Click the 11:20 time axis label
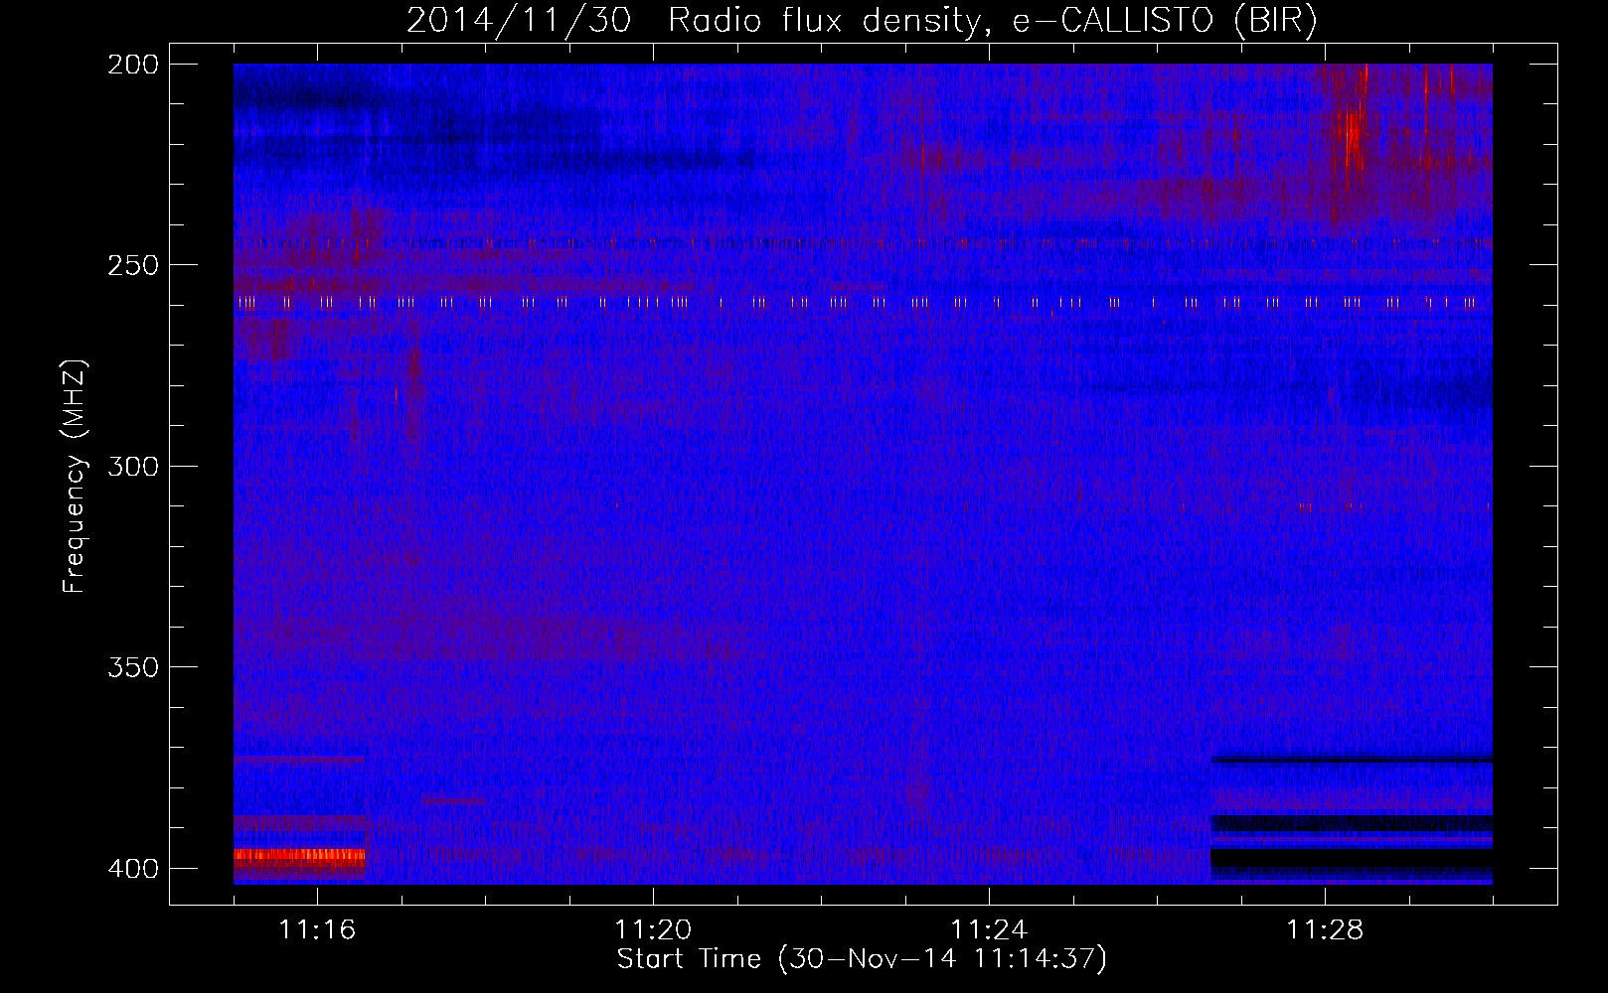Image resolution: width=1608 pixels, height=993 pixels. [653, 929]
